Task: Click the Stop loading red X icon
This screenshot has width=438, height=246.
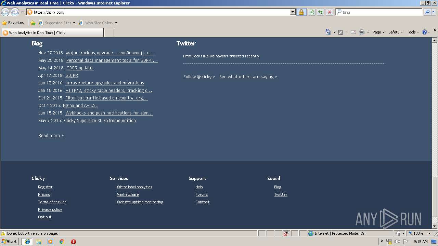Action: (x=330, y=12)
